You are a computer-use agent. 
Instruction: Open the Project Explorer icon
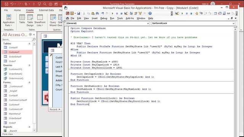click(131, 13)
